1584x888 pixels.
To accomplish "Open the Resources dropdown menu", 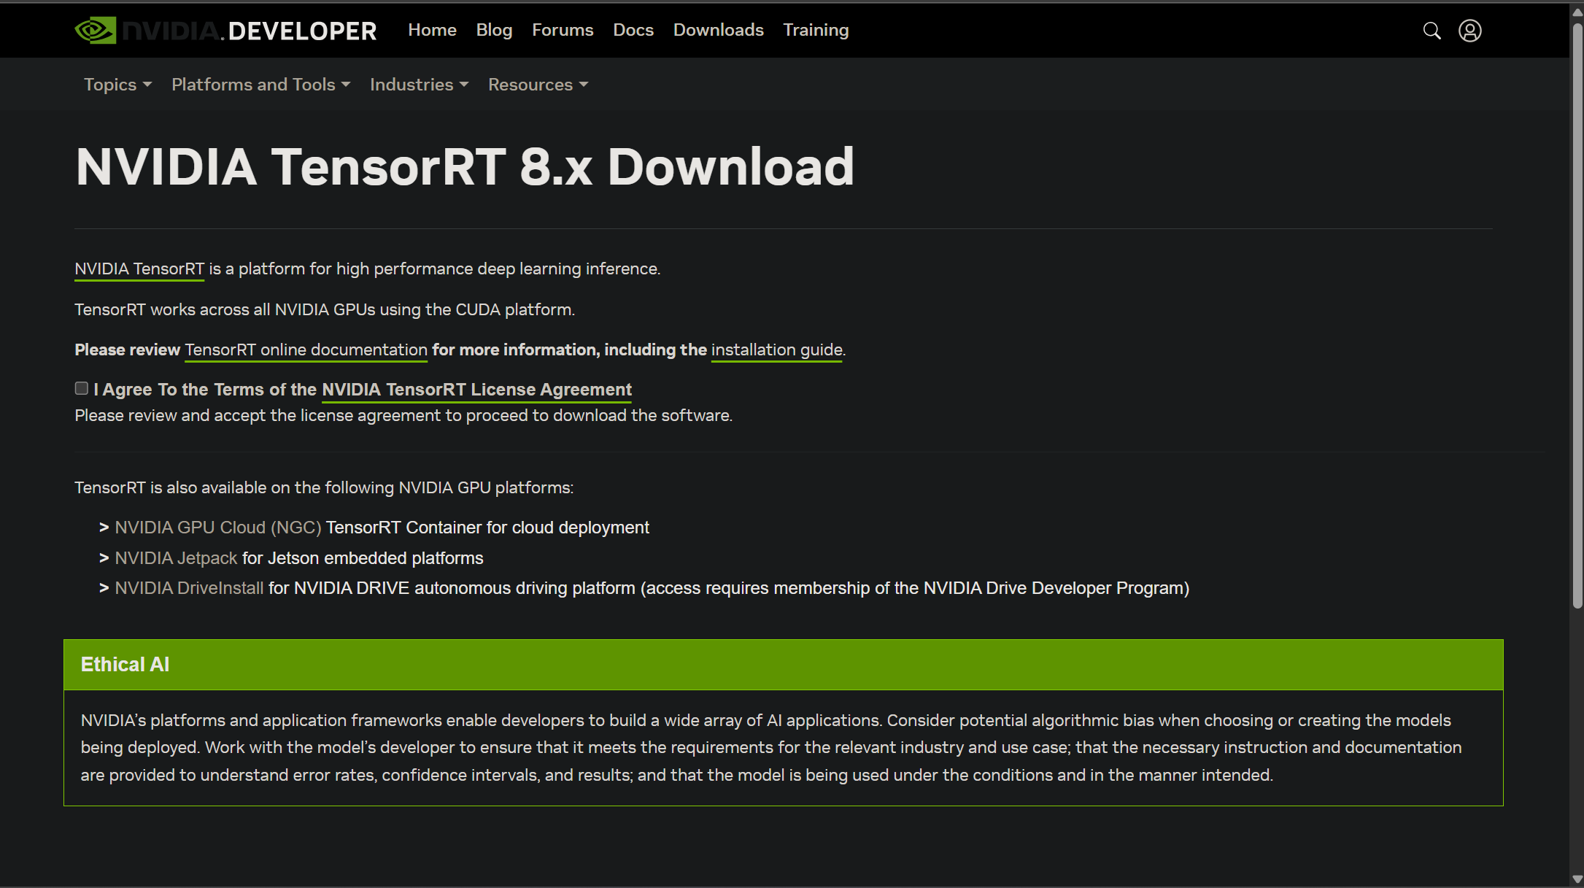I will [x=538, y=85].
